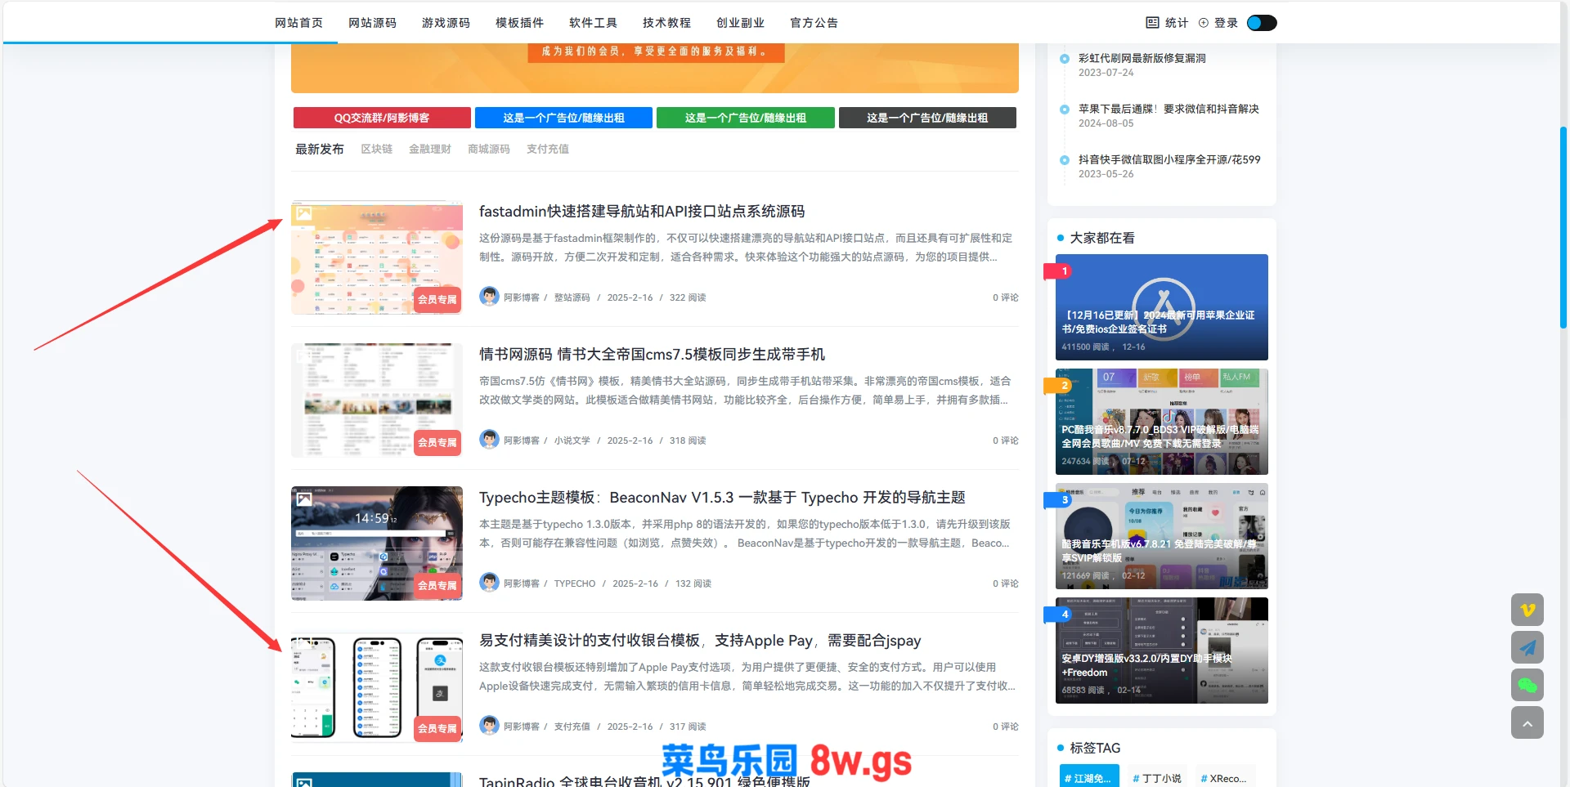This screenshot has height=787, width=1570.
Task: Open 创业副业 navigation item
Action: pyautogui.click(x=740, y=23)
